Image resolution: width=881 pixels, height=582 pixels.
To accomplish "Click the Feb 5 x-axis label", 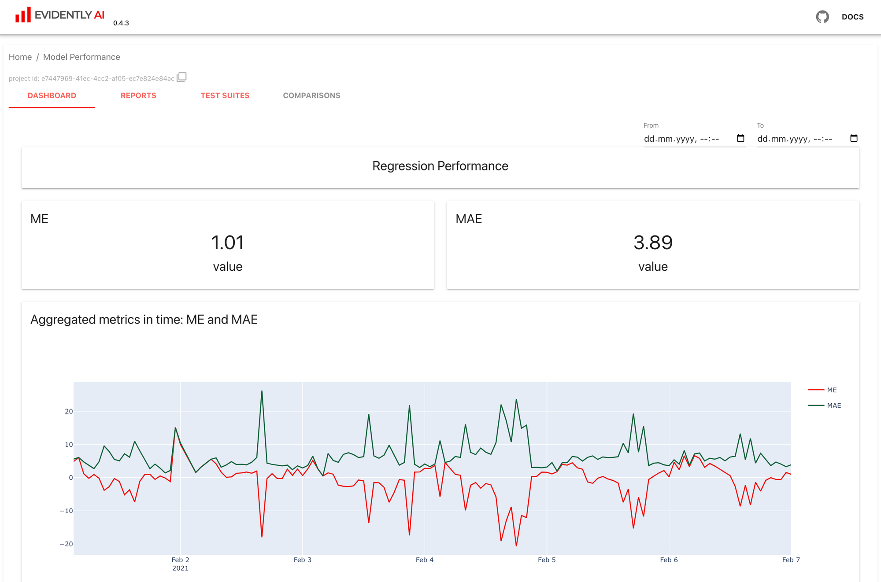I will (x=547, y=560).
